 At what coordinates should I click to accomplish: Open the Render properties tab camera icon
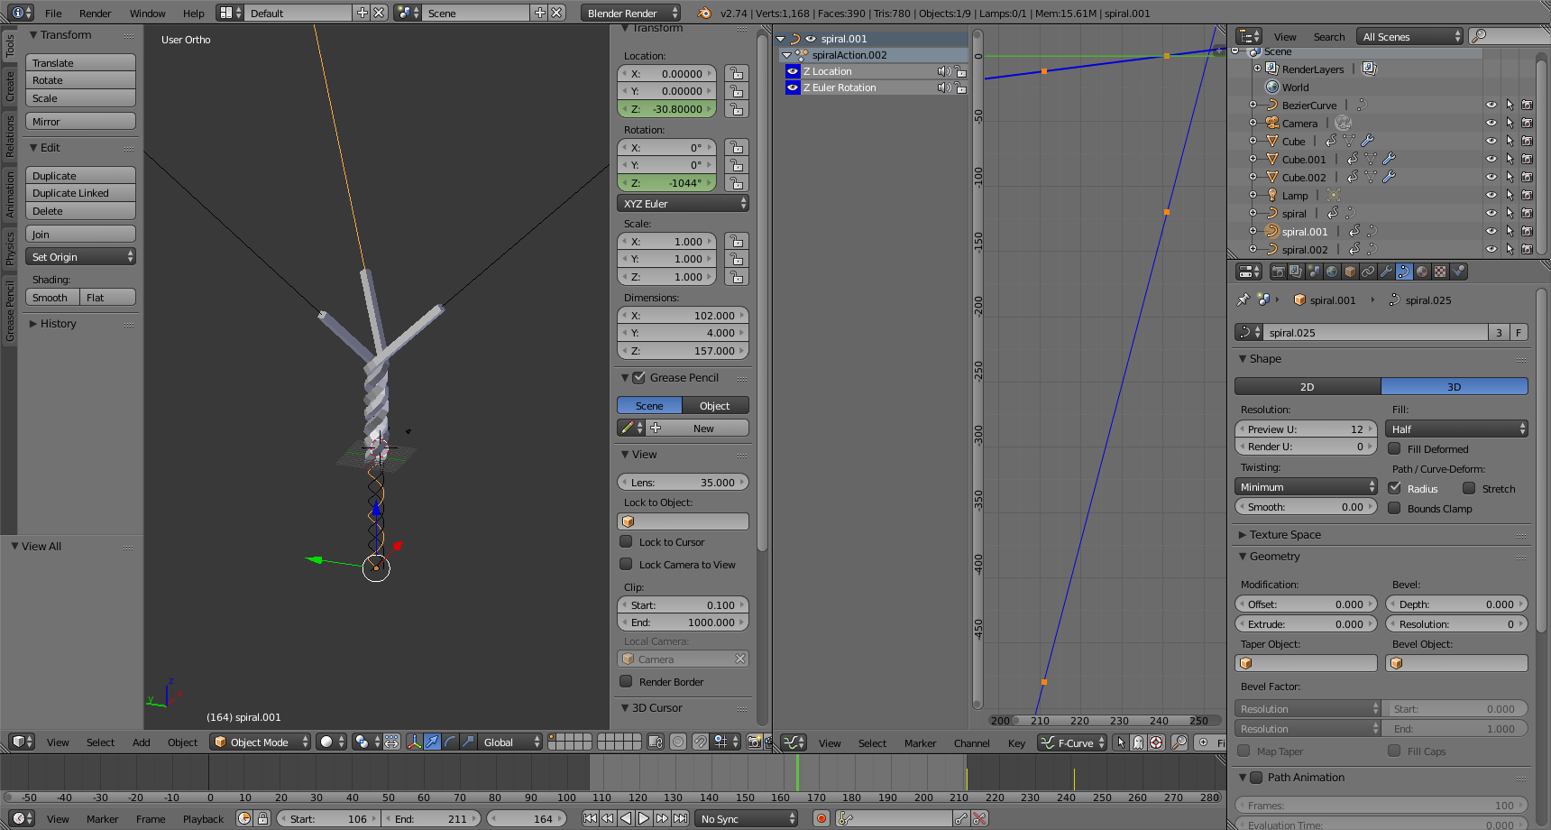[1278, 272]
